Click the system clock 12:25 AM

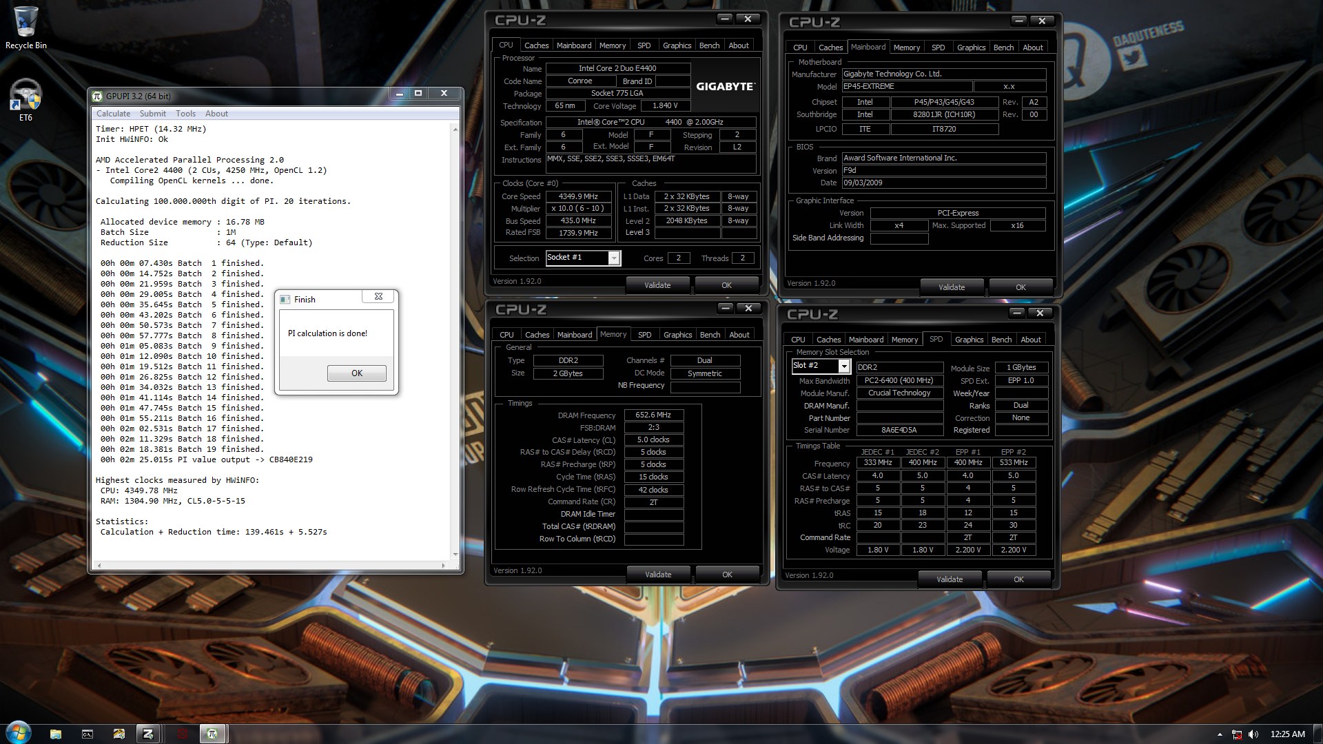pos(1287,734)
